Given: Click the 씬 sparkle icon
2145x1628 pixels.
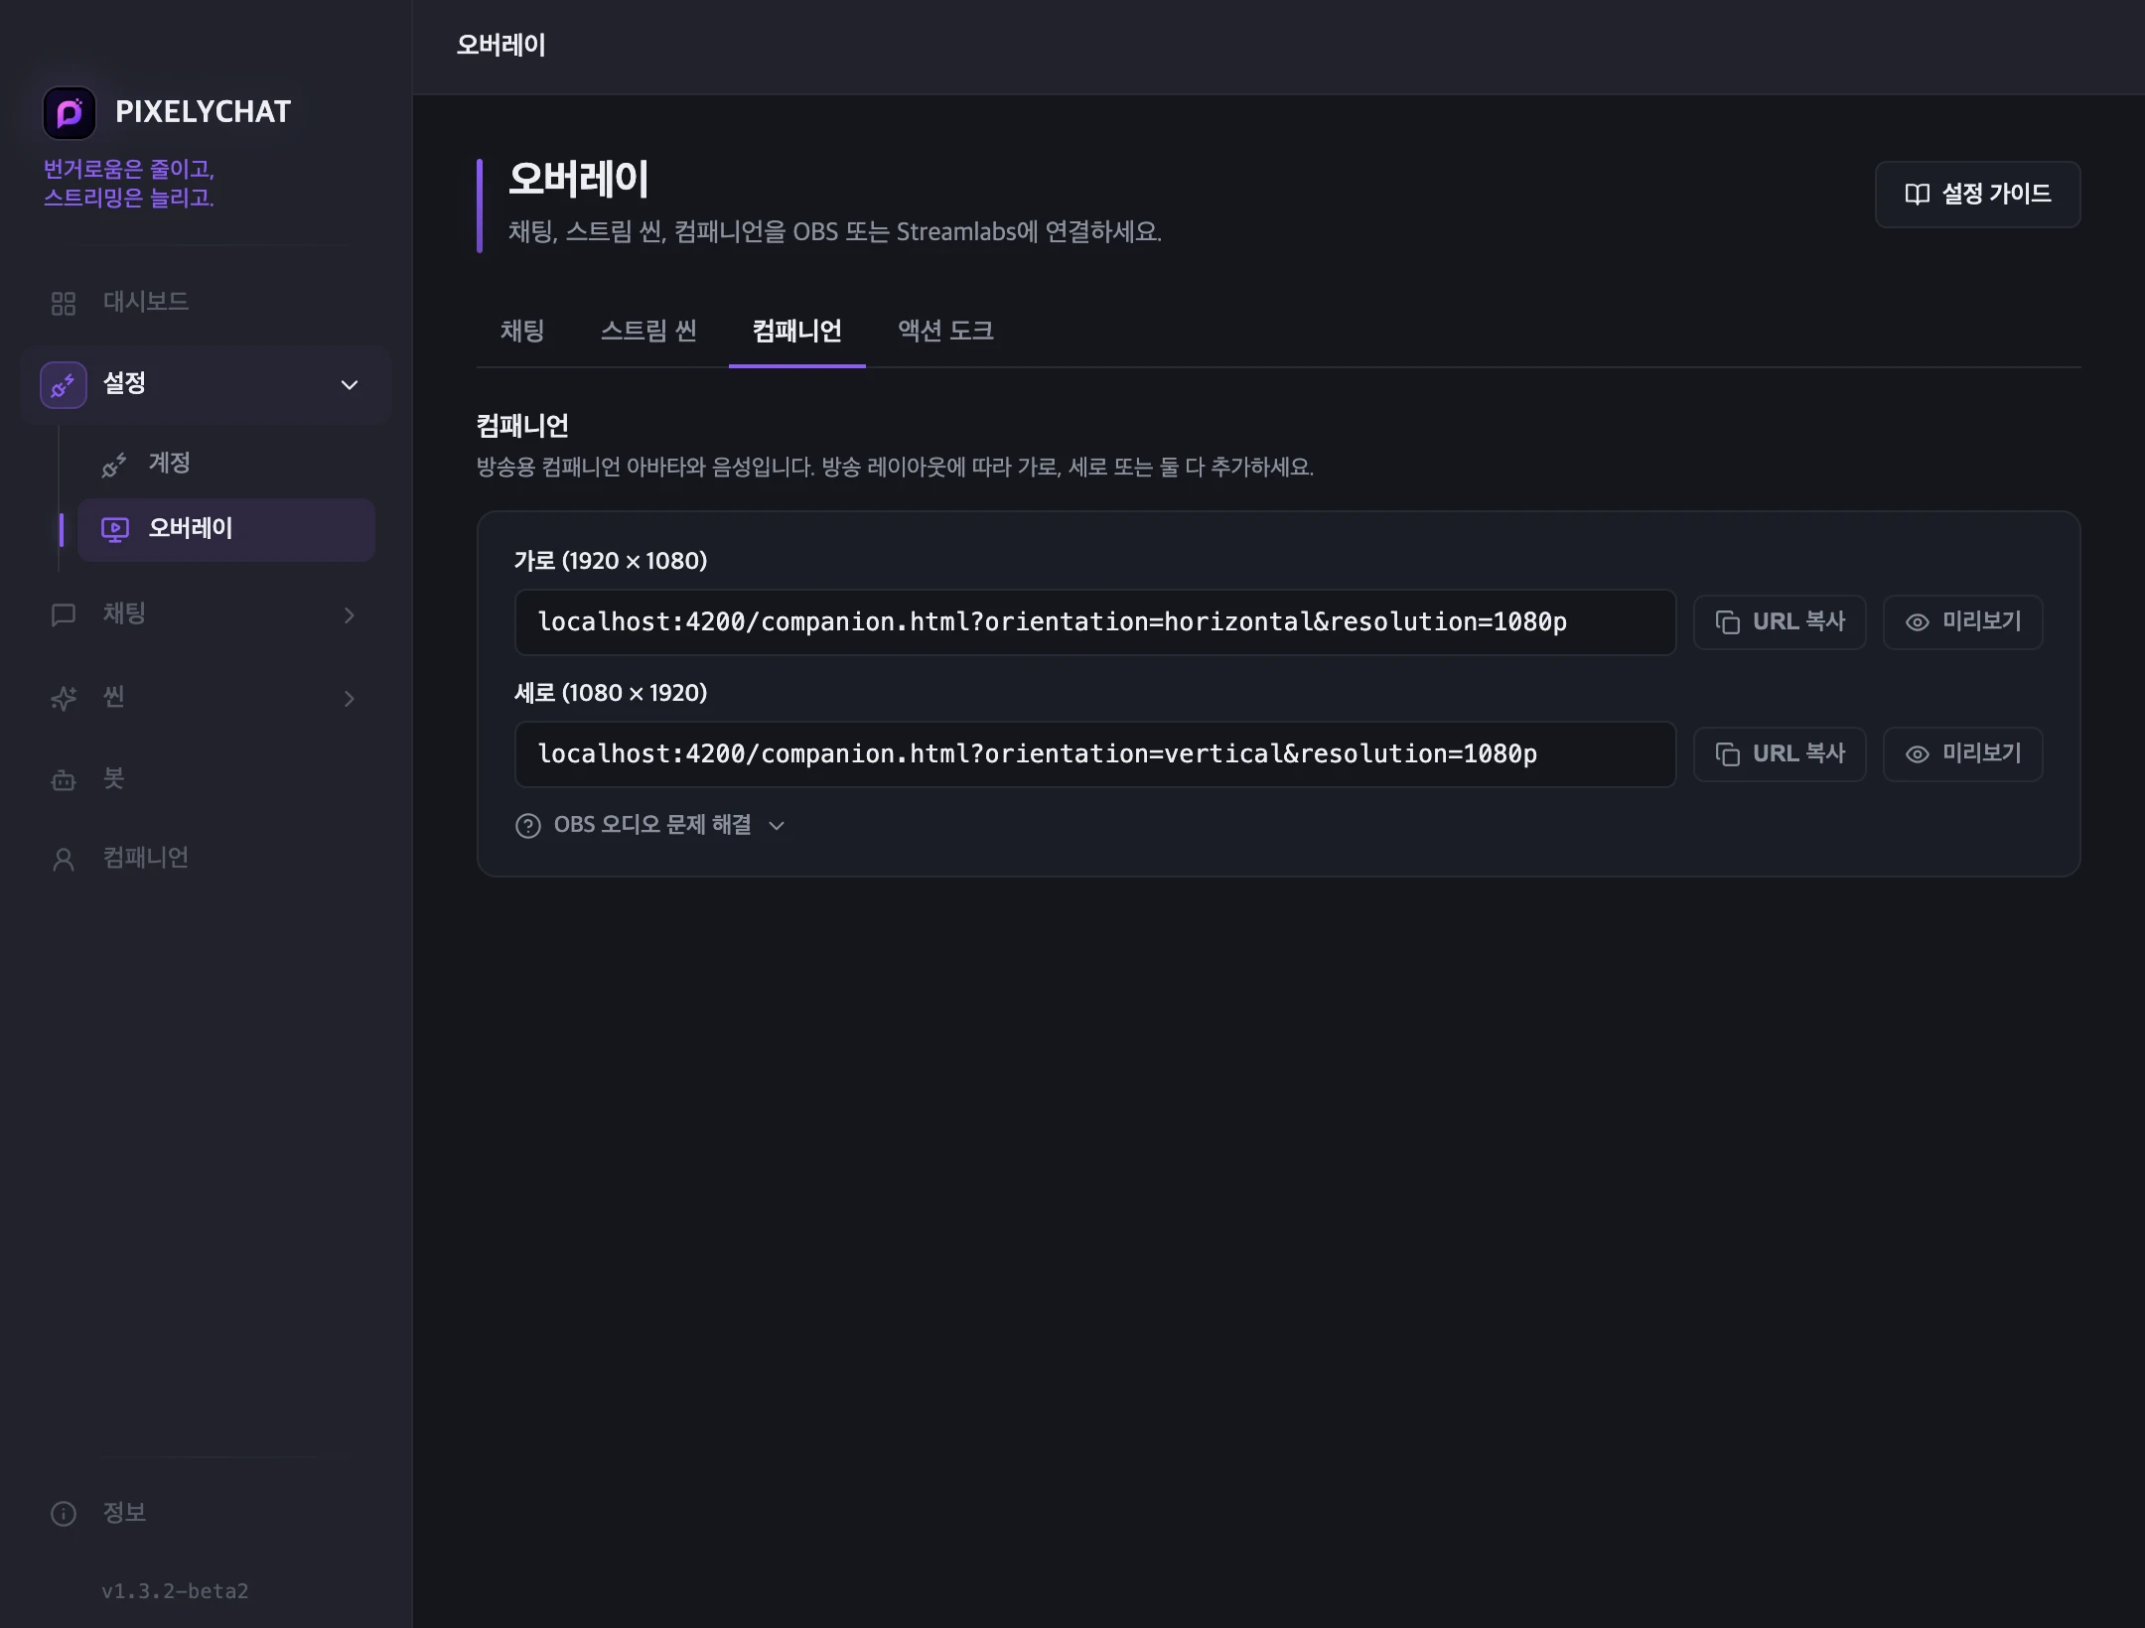Looking at the screenshot, I should click(64, 698).
